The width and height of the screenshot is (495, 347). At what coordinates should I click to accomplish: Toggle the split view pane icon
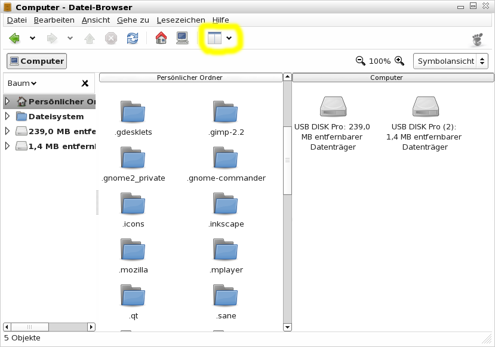tap(215, 38)
